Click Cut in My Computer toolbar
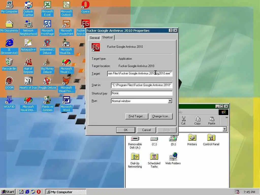260x195 pixels. coord(183,121)
